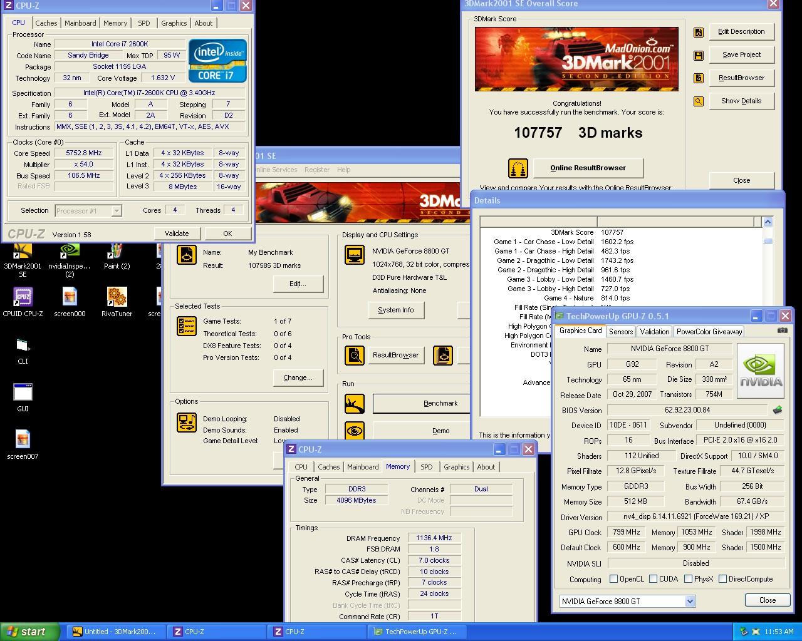This screenshot has width=802, height=641.
Task: Toggle the CUDA checkbox in GPU-Z
Action: tap(653, 579)
